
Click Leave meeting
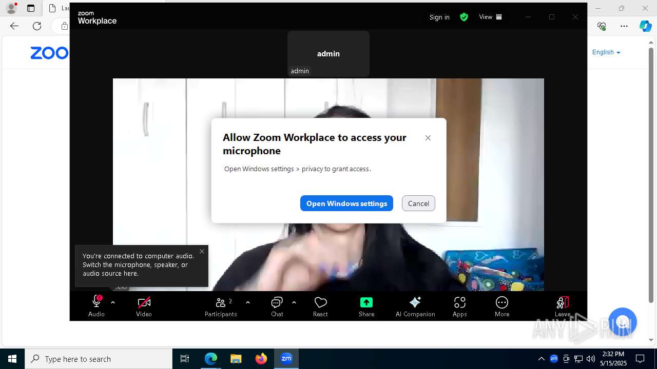click(563, 306)
